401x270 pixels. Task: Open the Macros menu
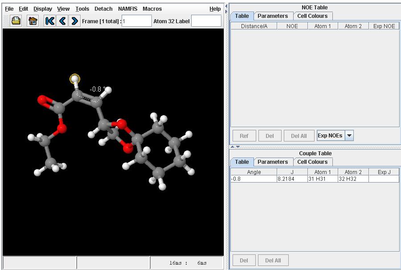tap(152, 8)
